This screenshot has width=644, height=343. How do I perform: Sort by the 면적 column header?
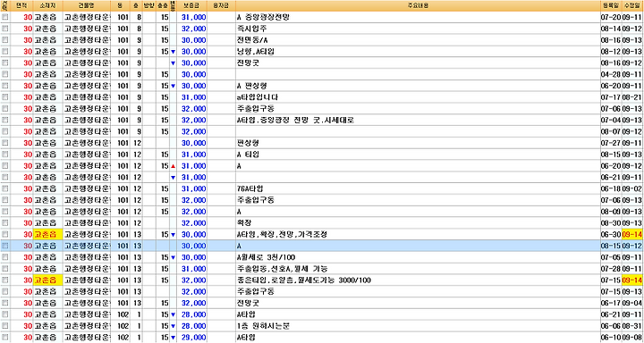21,5
